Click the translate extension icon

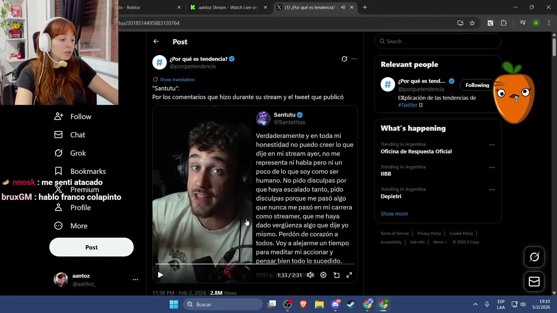click(490, 23)
